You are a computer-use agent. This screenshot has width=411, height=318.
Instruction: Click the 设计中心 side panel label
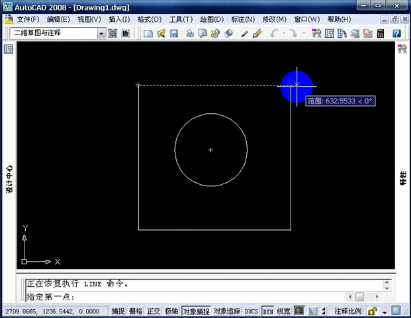click(x=9, y=179)
